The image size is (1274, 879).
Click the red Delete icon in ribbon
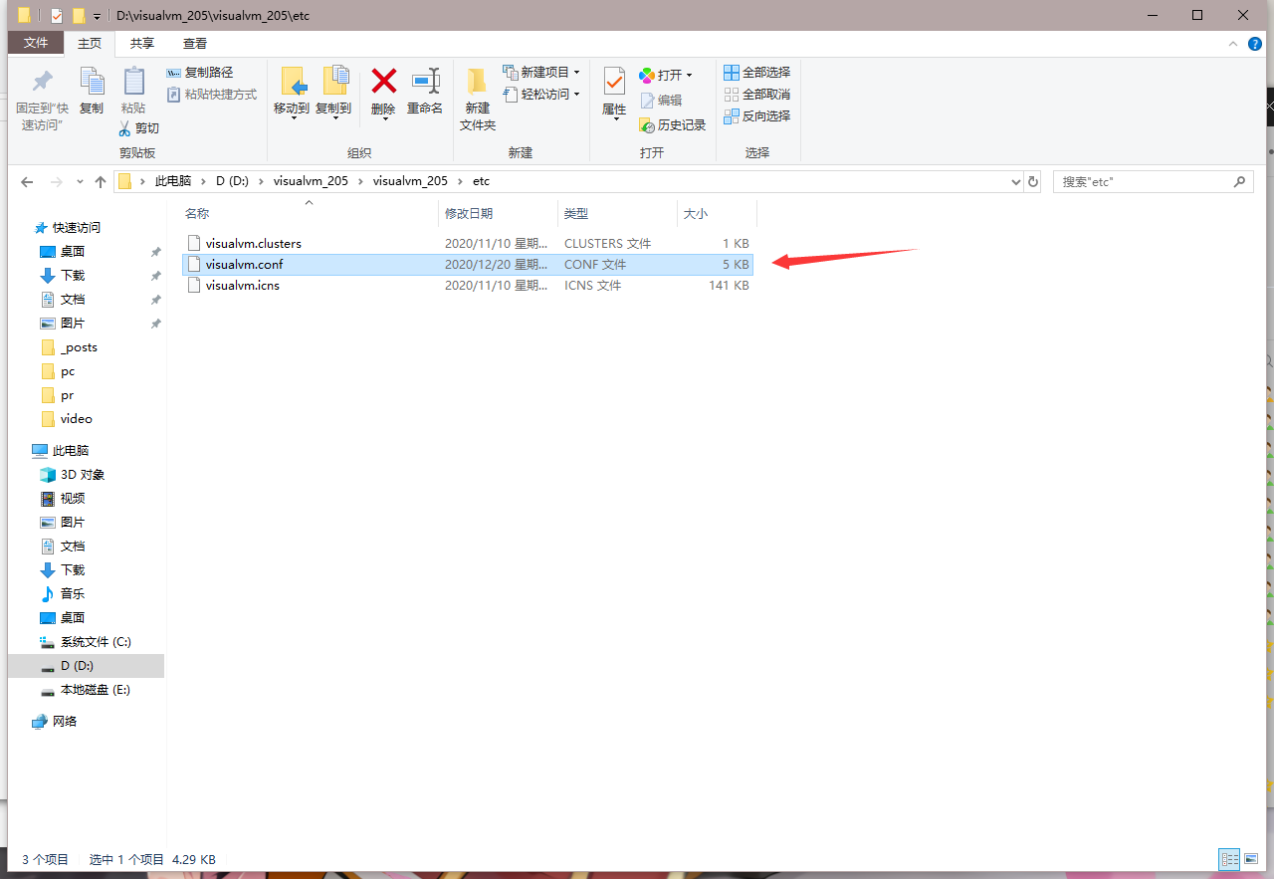click(383, 83)
